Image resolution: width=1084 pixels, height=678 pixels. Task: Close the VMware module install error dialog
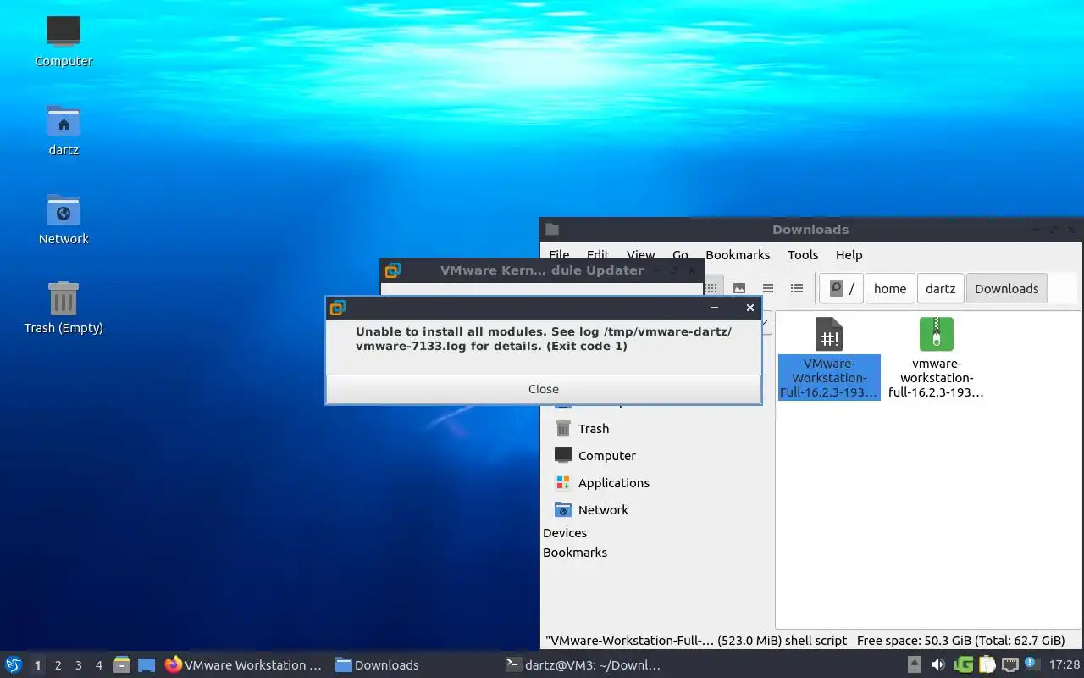point(543,389)
